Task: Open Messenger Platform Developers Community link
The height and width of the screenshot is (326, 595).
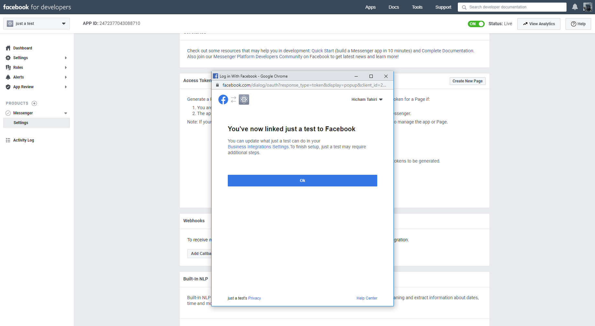Action: point(258,57)
